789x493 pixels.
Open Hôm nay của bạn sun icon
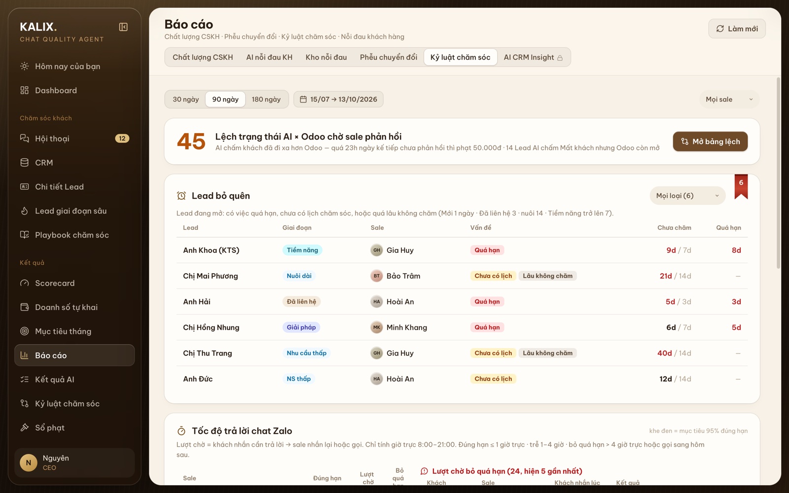point(24,66)
